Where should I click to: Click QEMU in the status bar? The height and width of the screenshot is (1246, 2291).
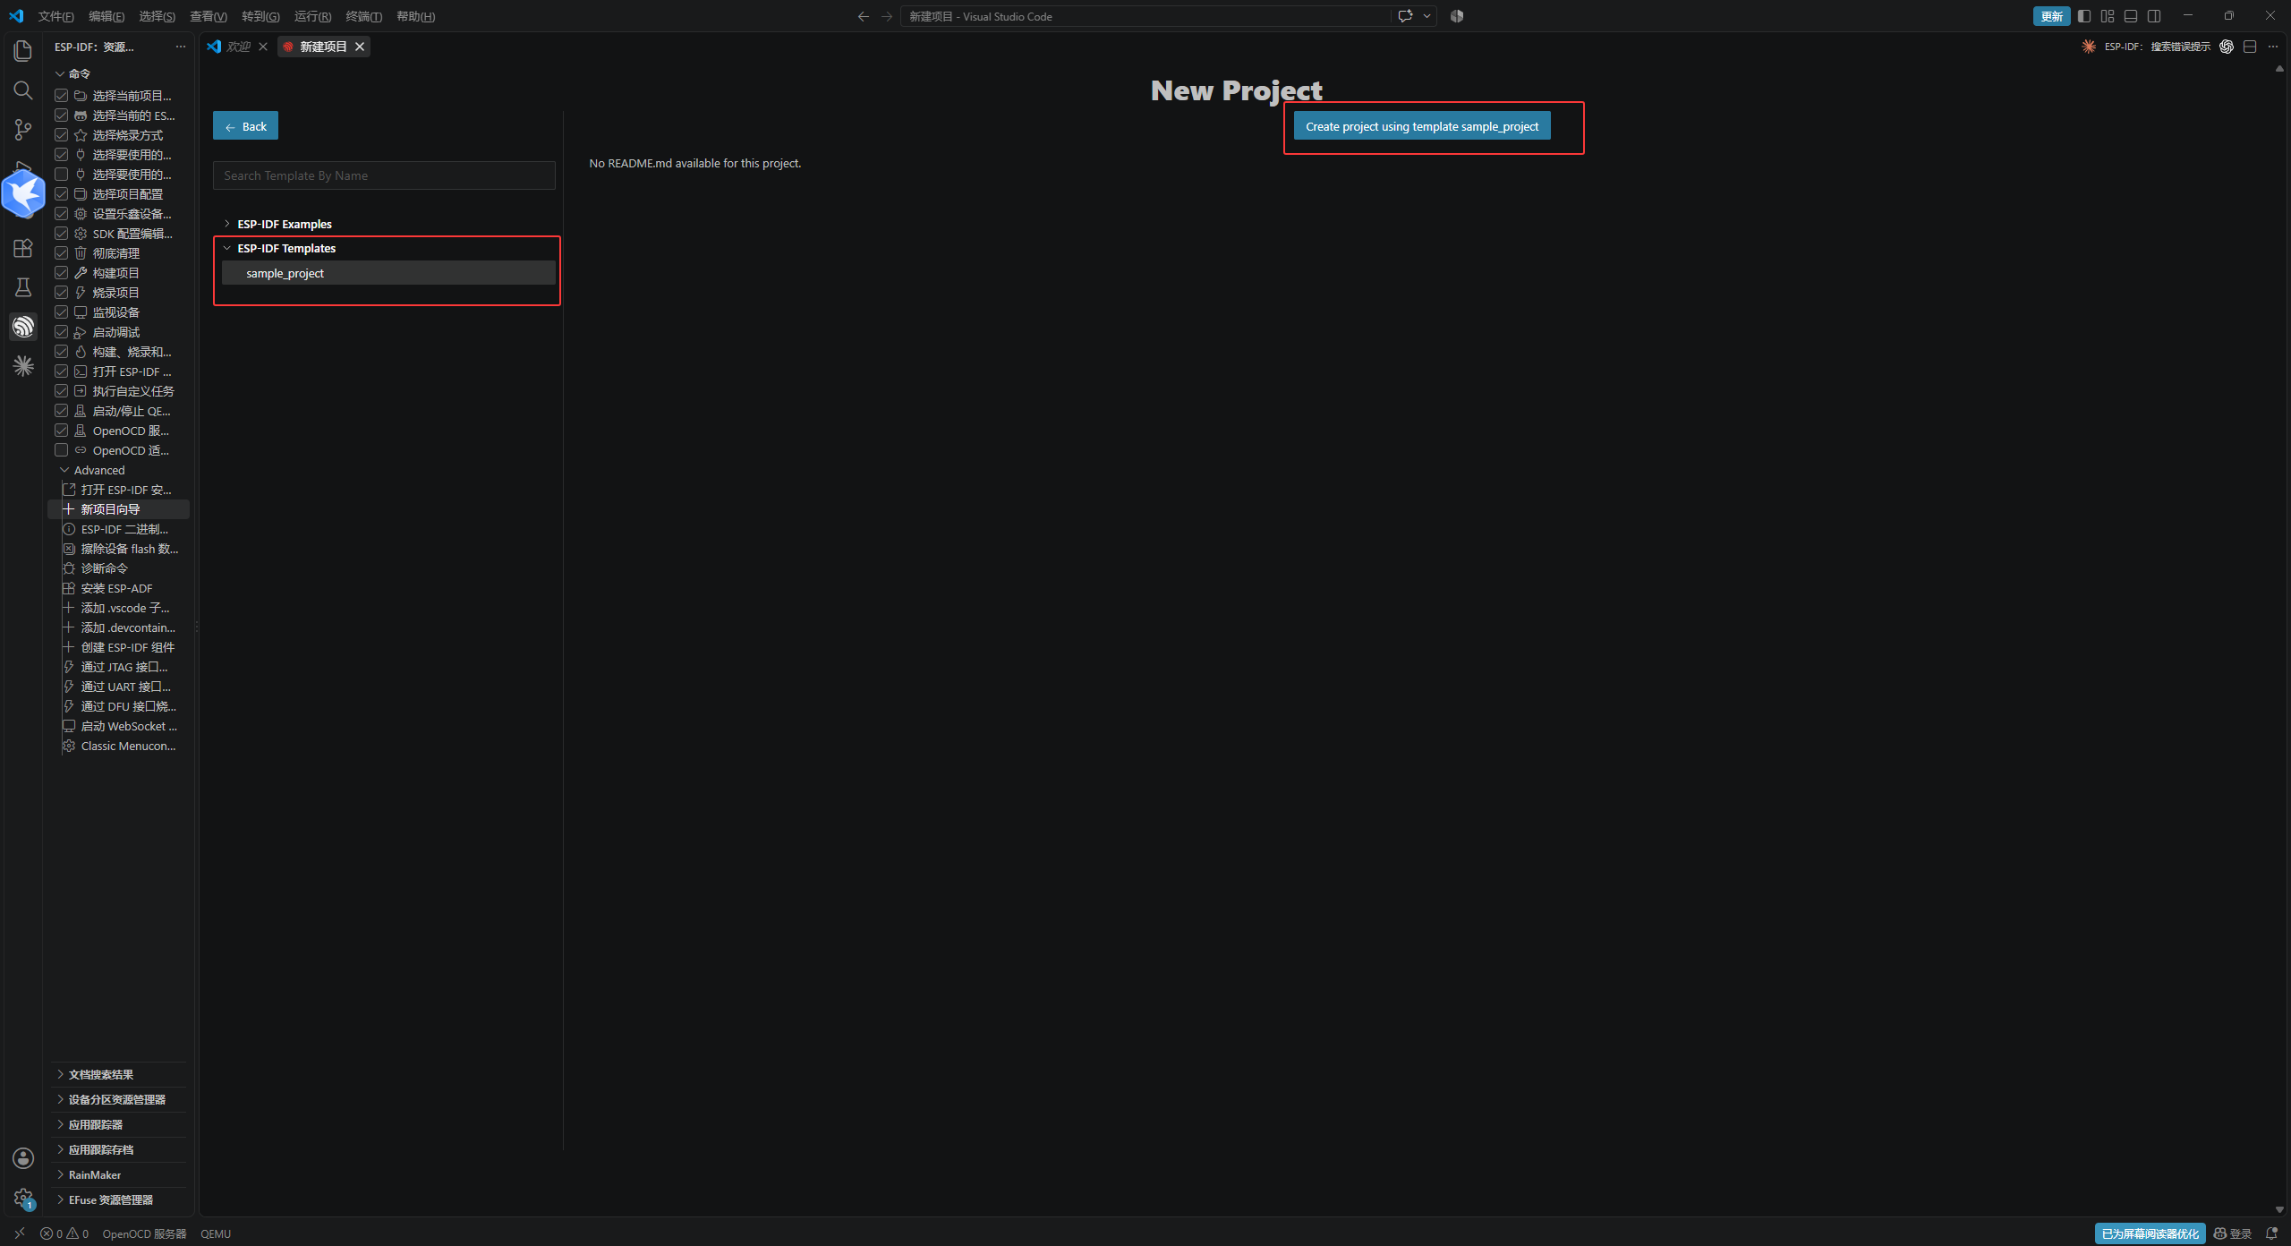[x=216, y=1233]
